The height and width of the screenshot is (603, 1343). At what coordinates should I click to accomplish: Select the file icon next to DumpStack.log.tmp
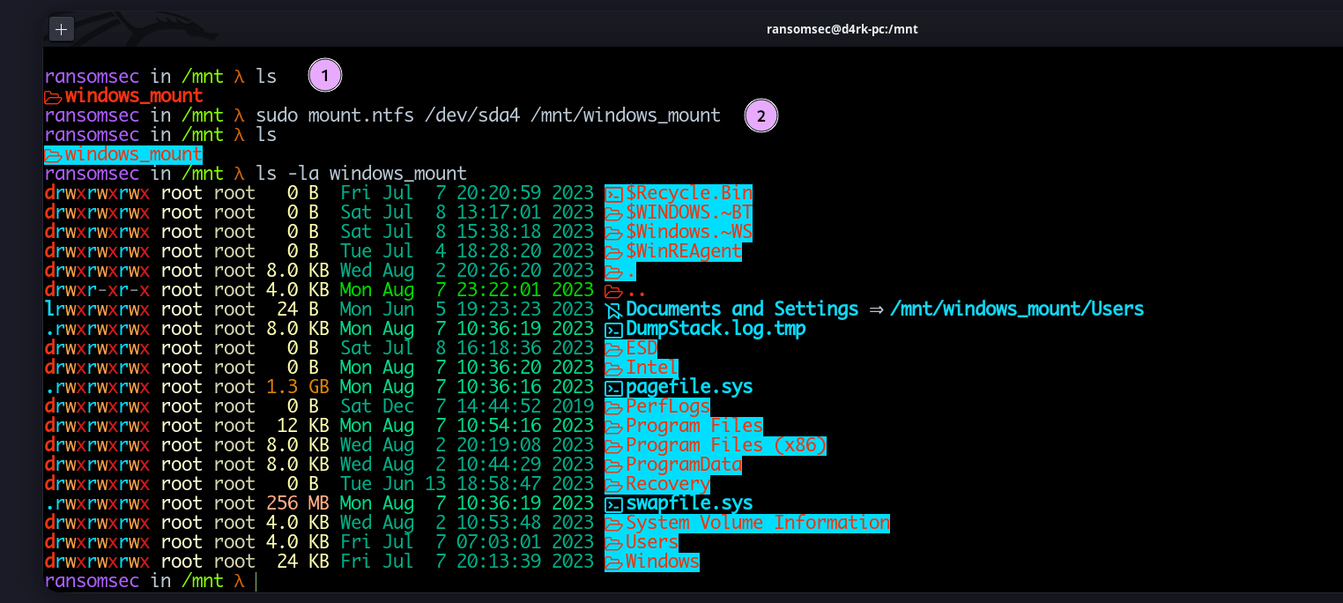point(613,328)
